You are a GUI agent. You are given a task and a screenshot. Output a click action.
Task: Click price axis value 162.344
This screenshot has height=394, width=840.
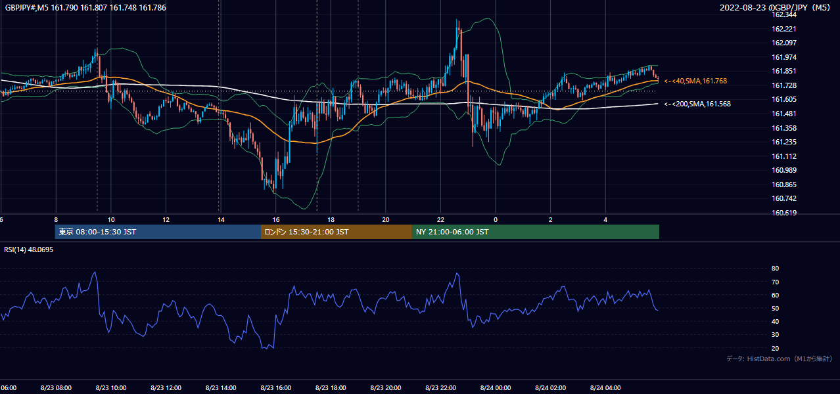tap(784, 14)
